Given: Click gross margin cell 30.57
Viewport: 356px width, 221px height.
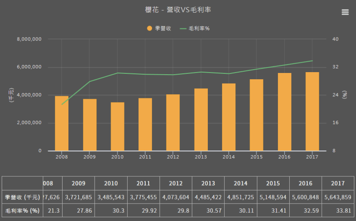Looking at the screenshot, I should [x=208, y=211].
